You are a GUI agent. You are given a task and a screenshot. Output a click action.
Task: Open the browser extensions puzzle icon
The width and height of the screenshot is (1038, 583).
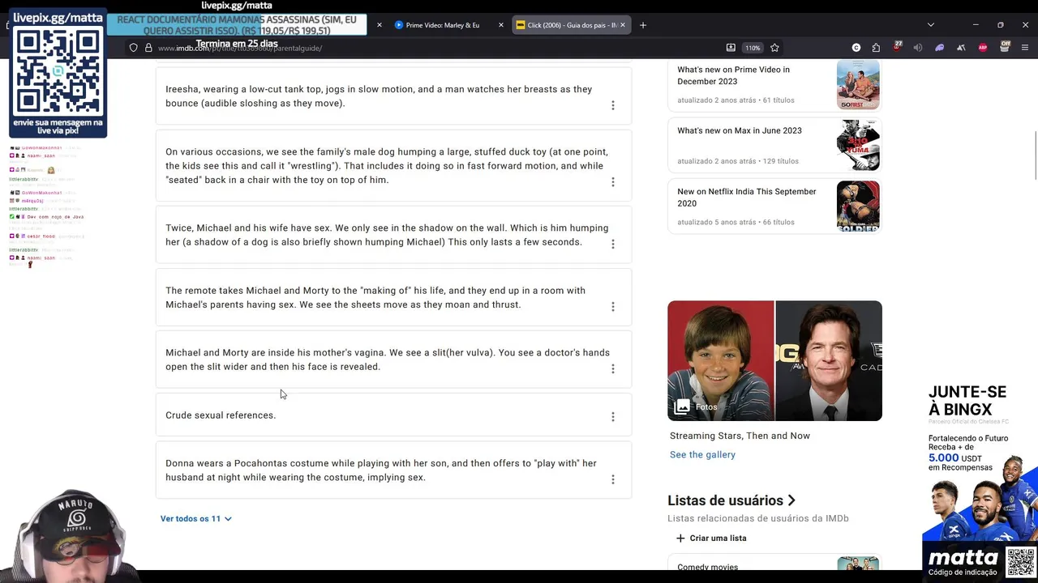[x=876, y=48]
